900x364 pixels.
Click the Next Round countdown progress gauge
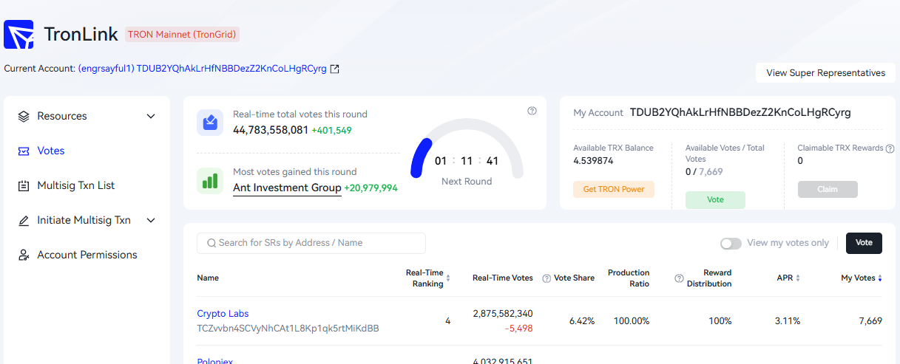tap(467, 148)
